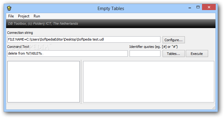Open the File menu
Viewport: 224px width, 118px height.
pyautogui.click(x=11, y=16)
